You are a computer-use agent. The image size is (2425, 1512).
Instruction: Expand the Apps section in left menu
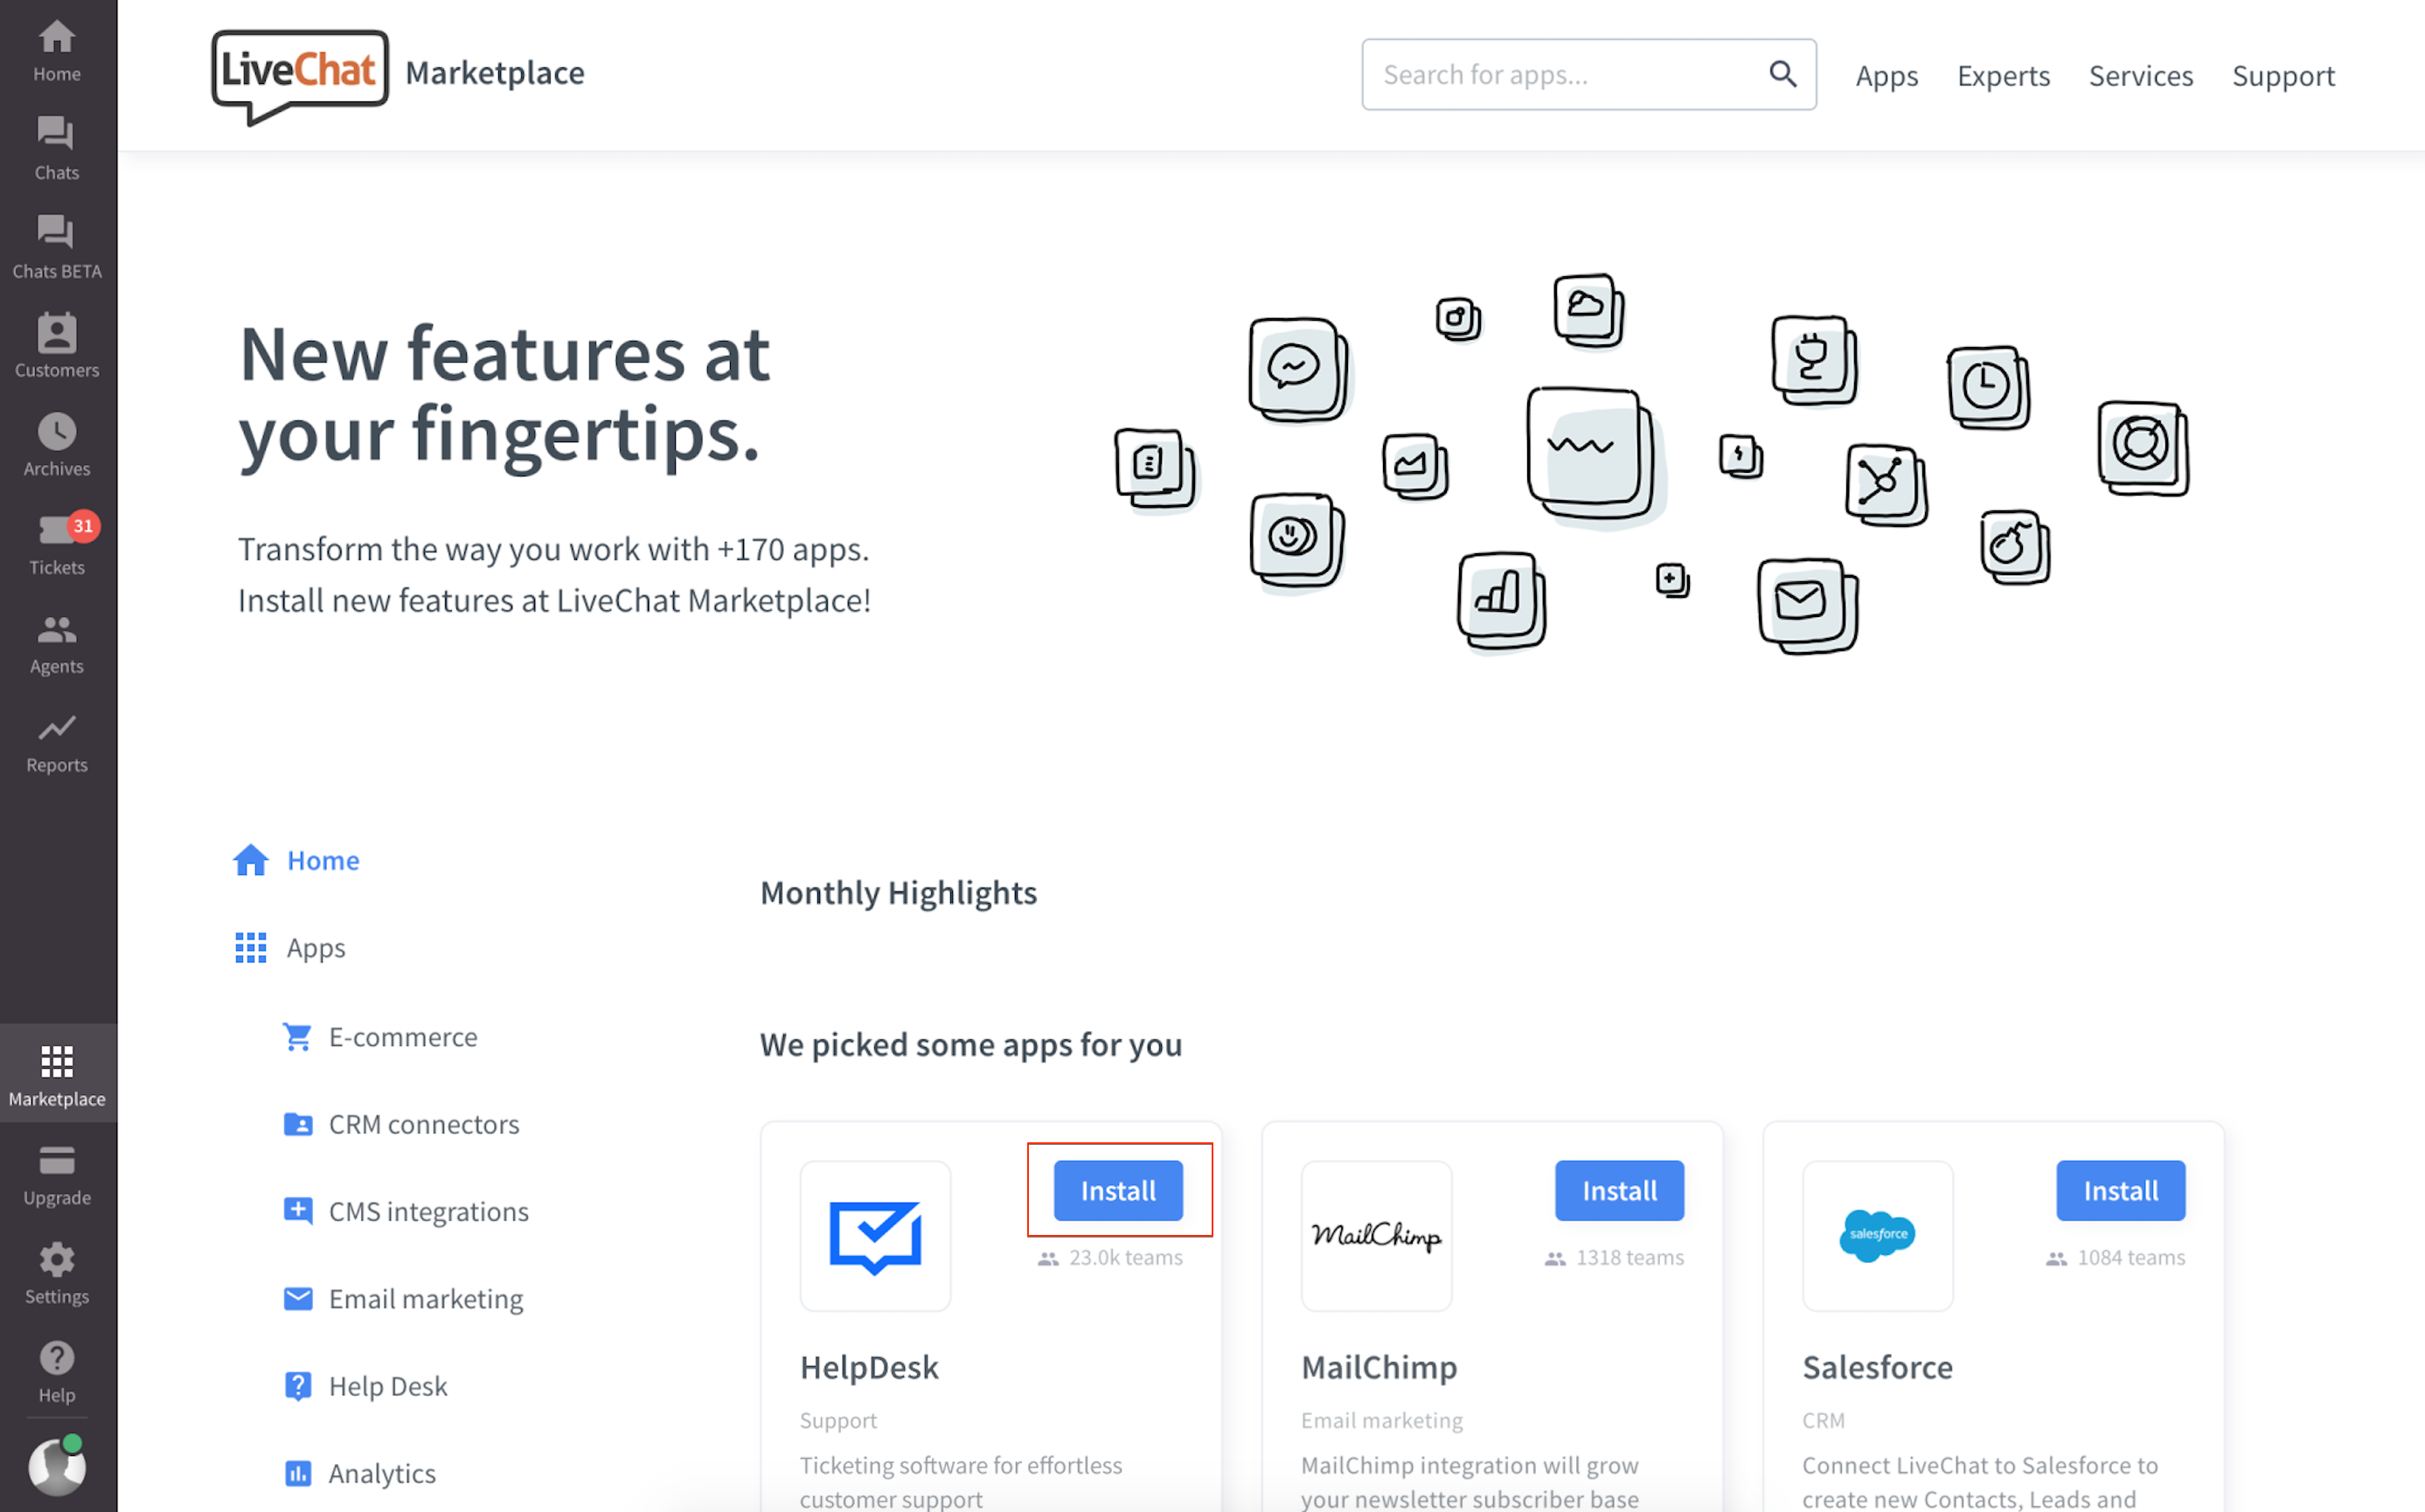316,946
